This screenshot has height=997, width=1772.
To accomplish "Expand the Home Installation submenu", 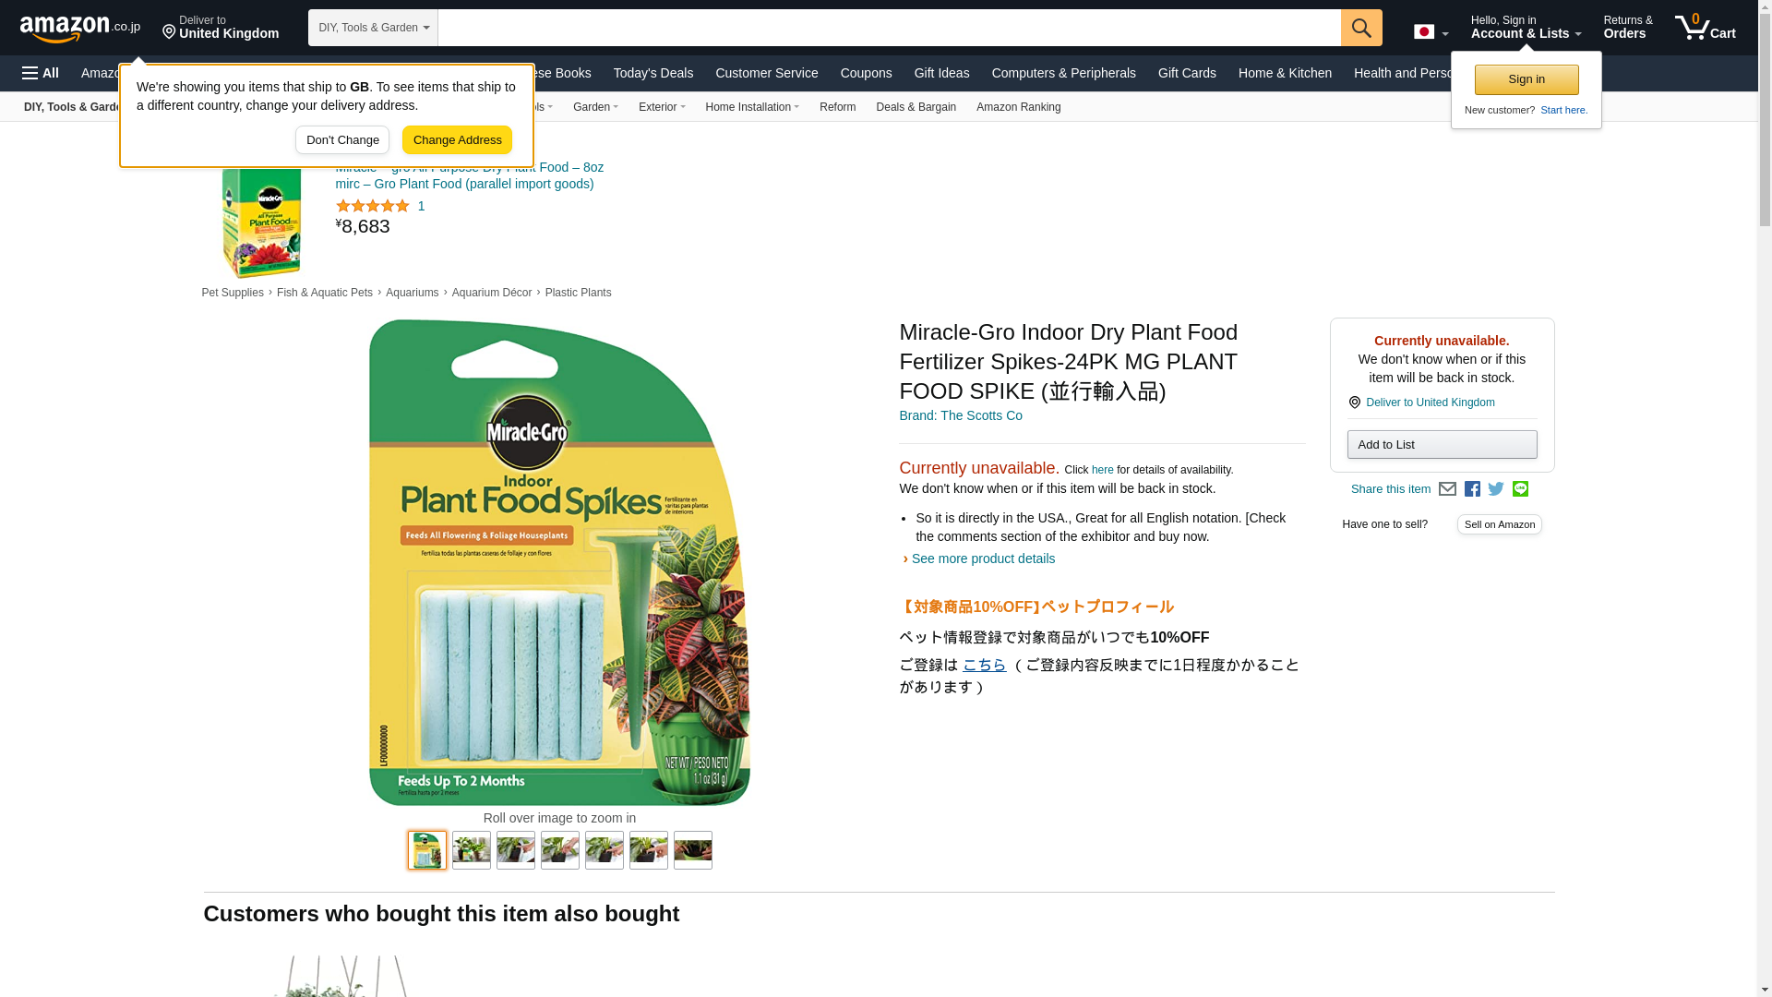I will point(752,107).
